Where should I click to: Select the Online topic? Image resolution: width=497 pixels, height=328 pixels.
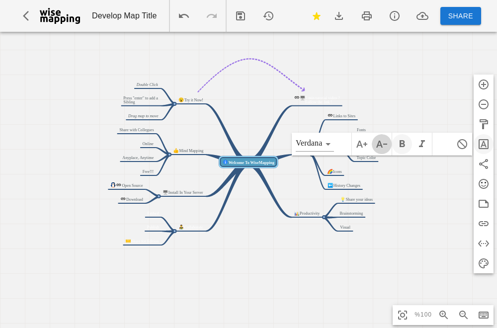[148, 144]
